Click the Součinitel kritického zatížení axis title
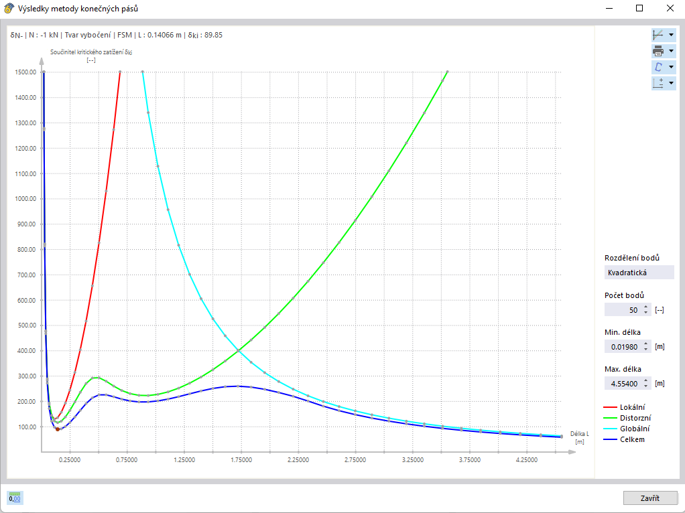 (91, 52)
